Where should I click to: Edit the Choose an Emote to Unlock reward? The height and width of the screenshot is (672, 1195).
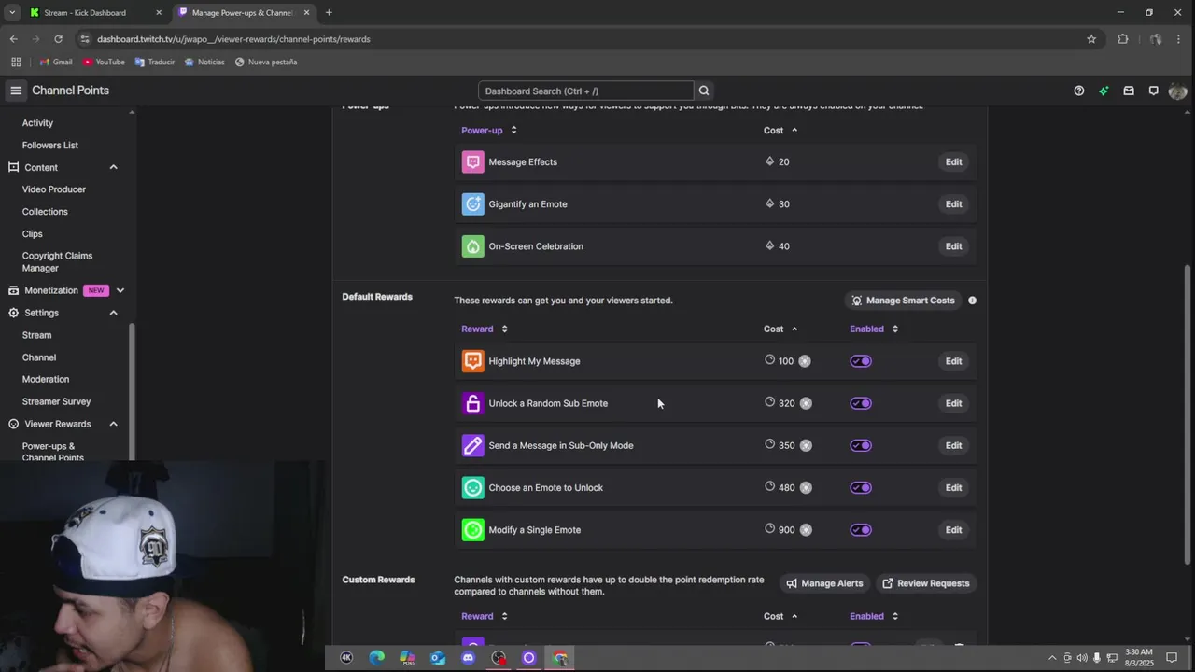coord(953,487)
